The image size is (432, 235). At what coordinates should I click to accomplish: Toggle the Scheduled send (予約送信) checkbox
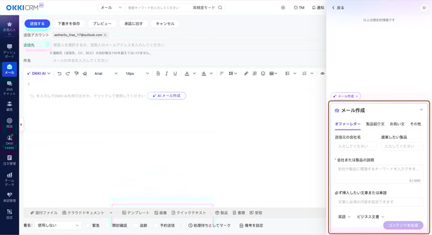156,225
